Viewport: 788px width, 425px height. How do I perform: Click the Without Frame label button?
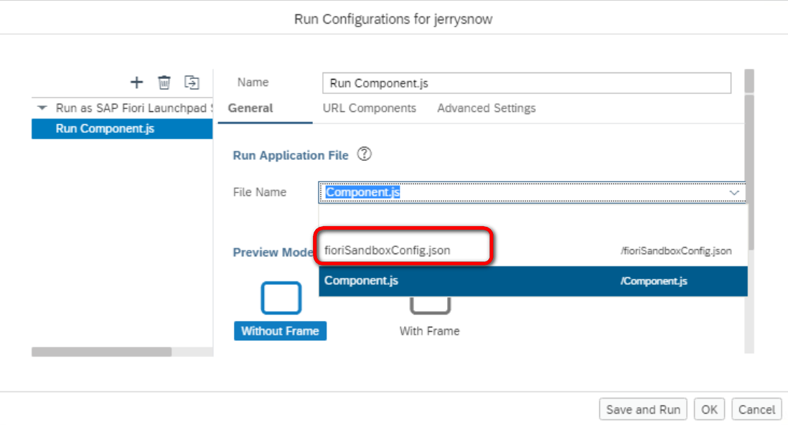tap(280, 331)
